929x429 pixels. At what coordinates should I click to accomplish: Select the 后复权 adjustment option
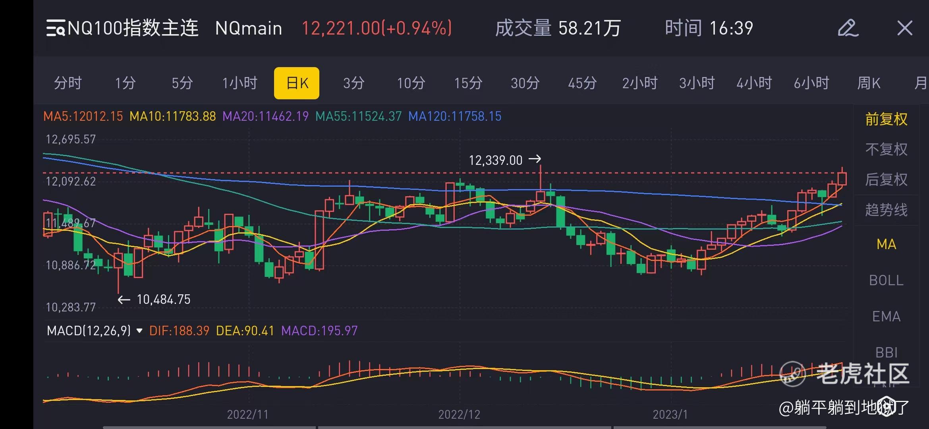click(886, 180)
